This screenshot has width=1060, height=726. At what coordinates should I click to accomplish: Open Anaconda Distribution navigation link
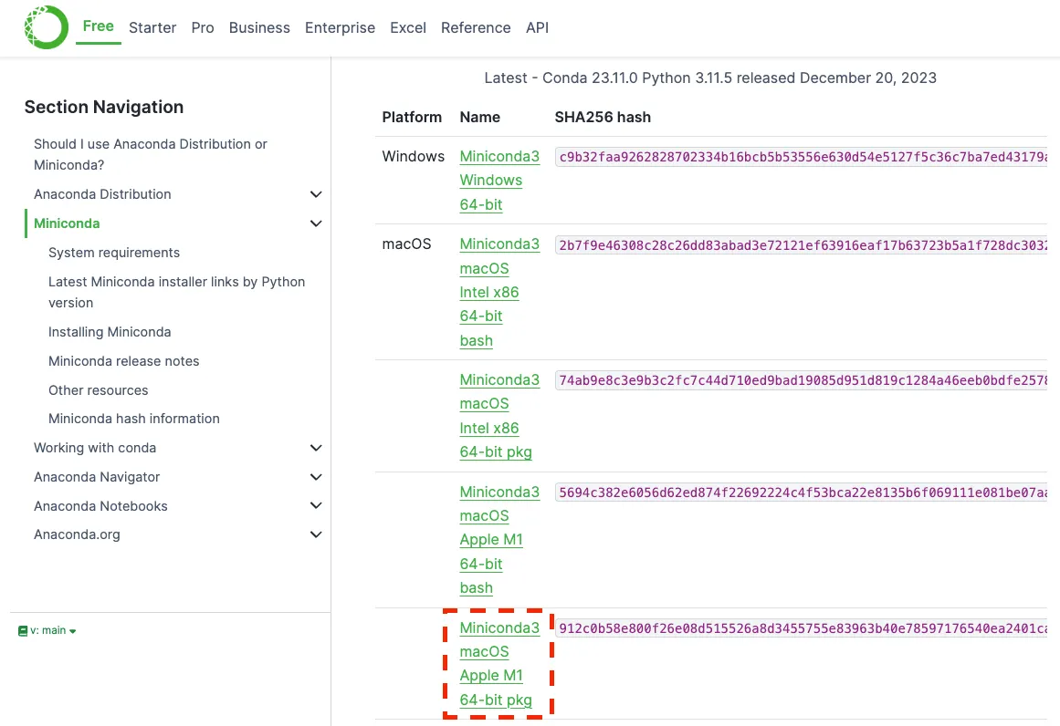[x=102, y=194]
